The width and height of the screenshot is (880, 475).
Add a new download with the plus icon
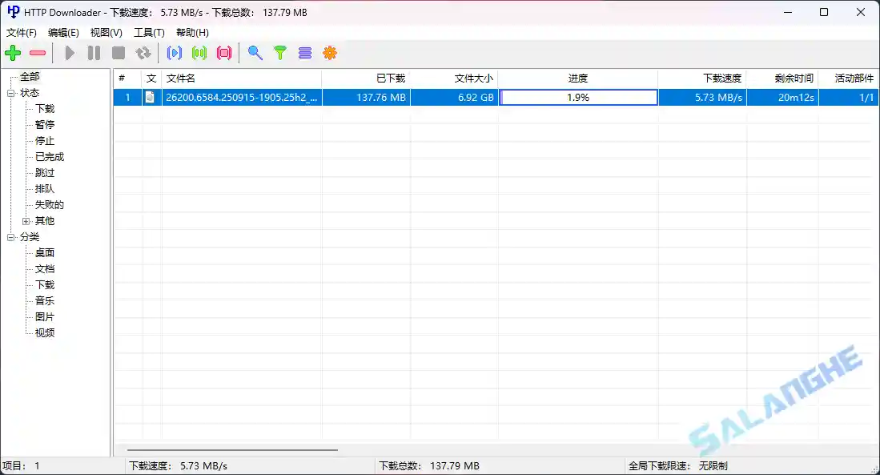click(13, 52)
